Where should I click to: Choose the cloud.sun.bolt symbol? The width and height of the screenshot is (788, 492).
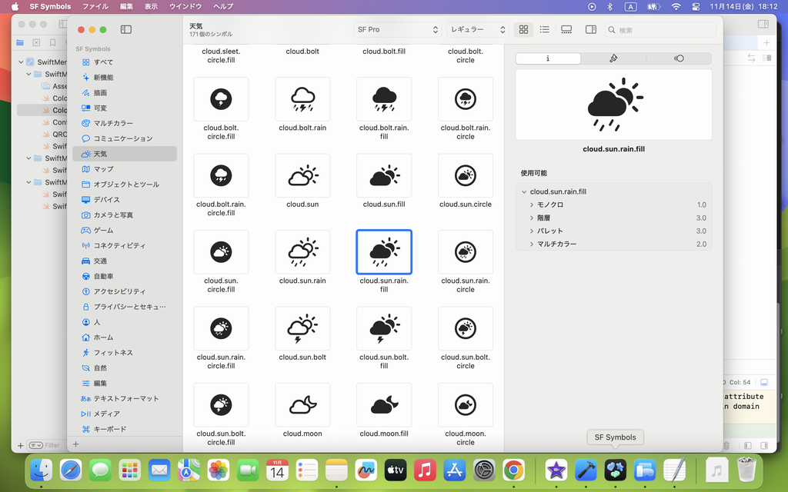point(302,329)
